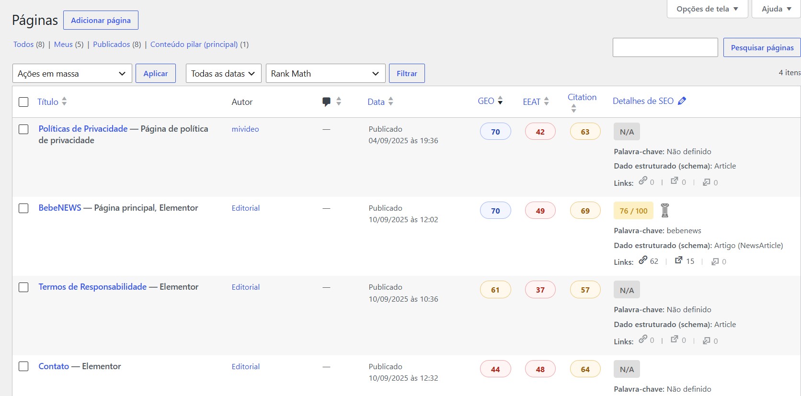801x396 pixels.
Task: Open the Todas as datas dropdown
Action: click(224, 73)
